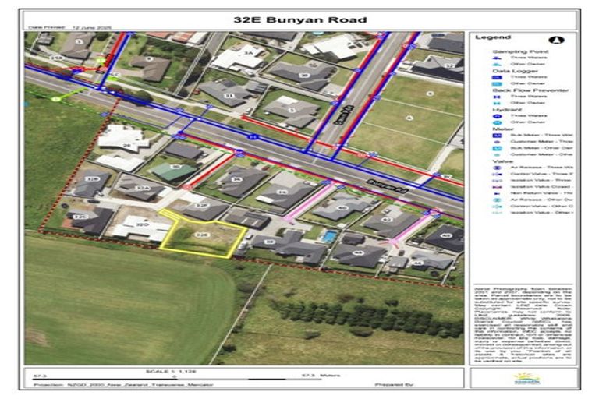Viewport: 599px width, 399px height.
Task: Click the blue swimming pool on the map
Action: pyautogui.click(x=331, y=235)
